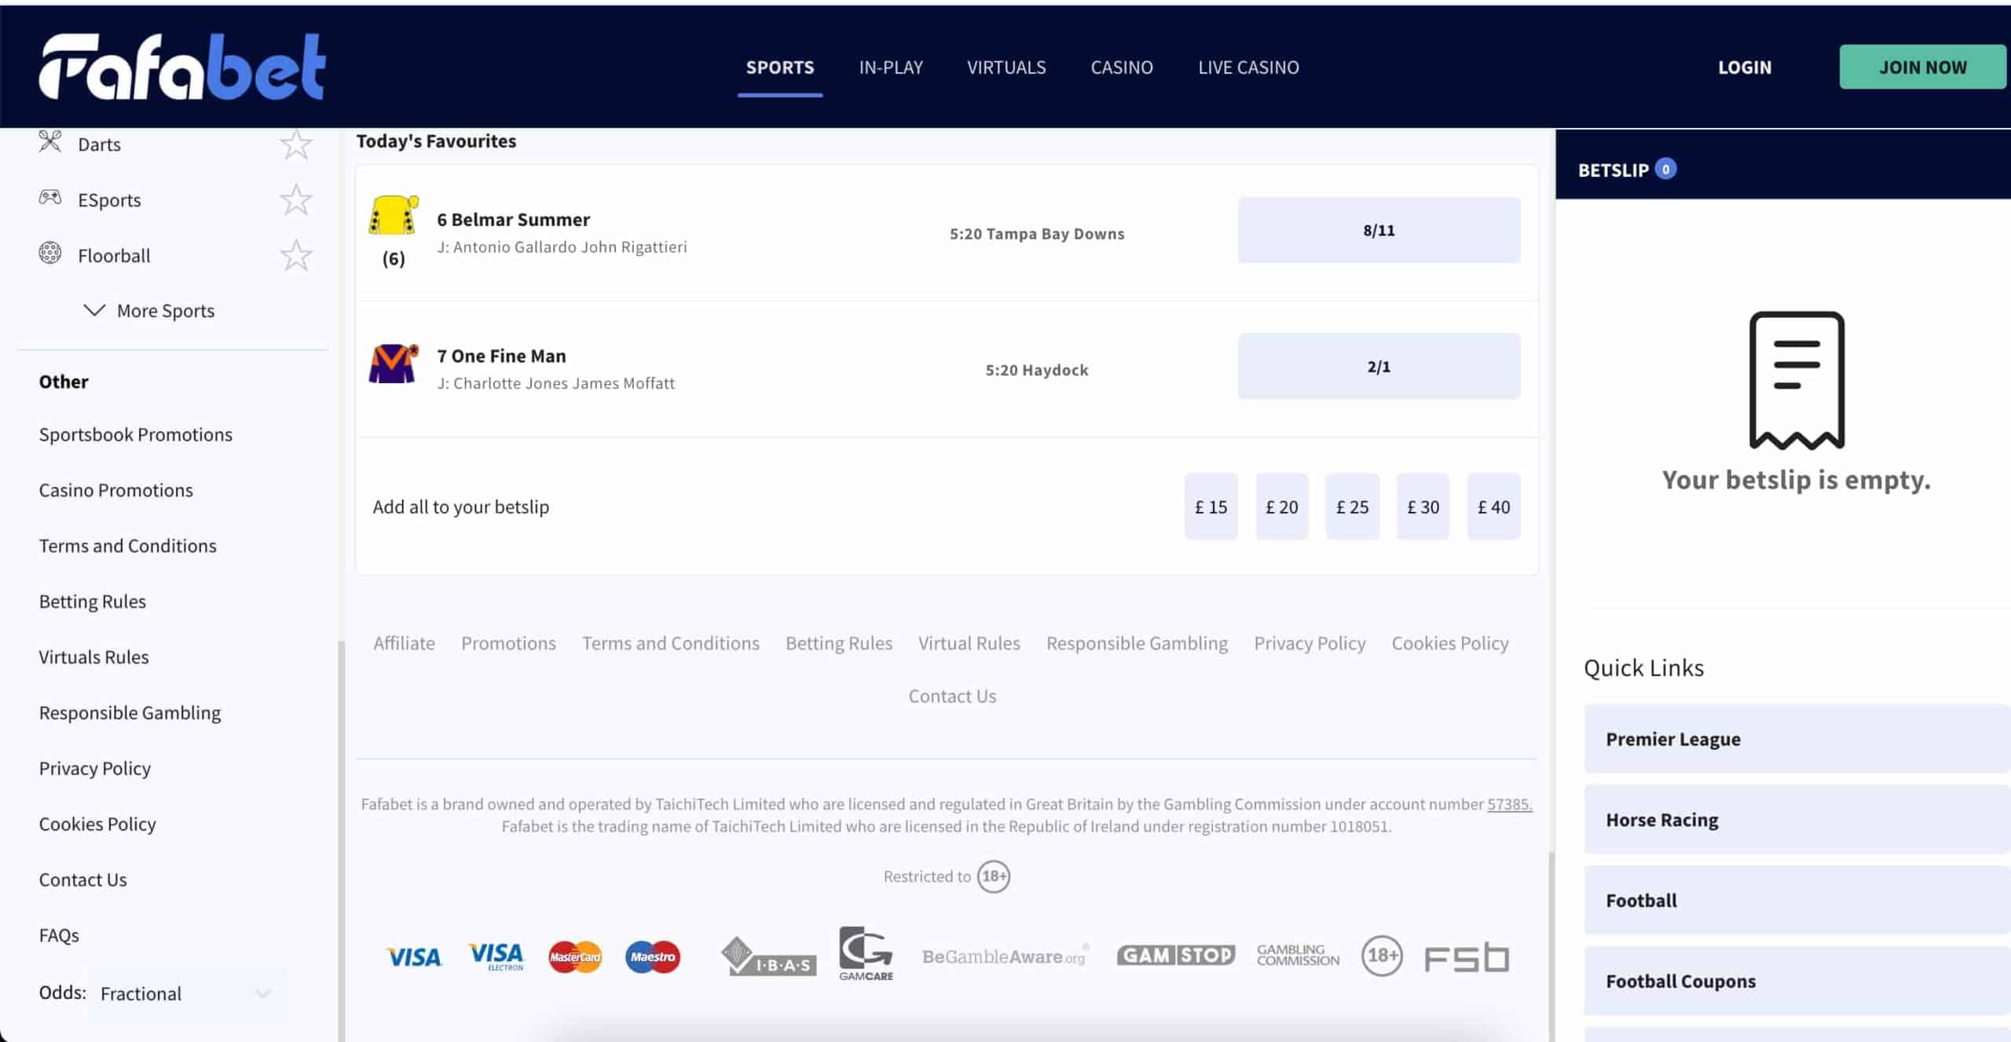This screenshot has width=2011, height=1042.
Task: Click the Floorball ball icon
Action: pyautogui.click(x=50, y=253)
